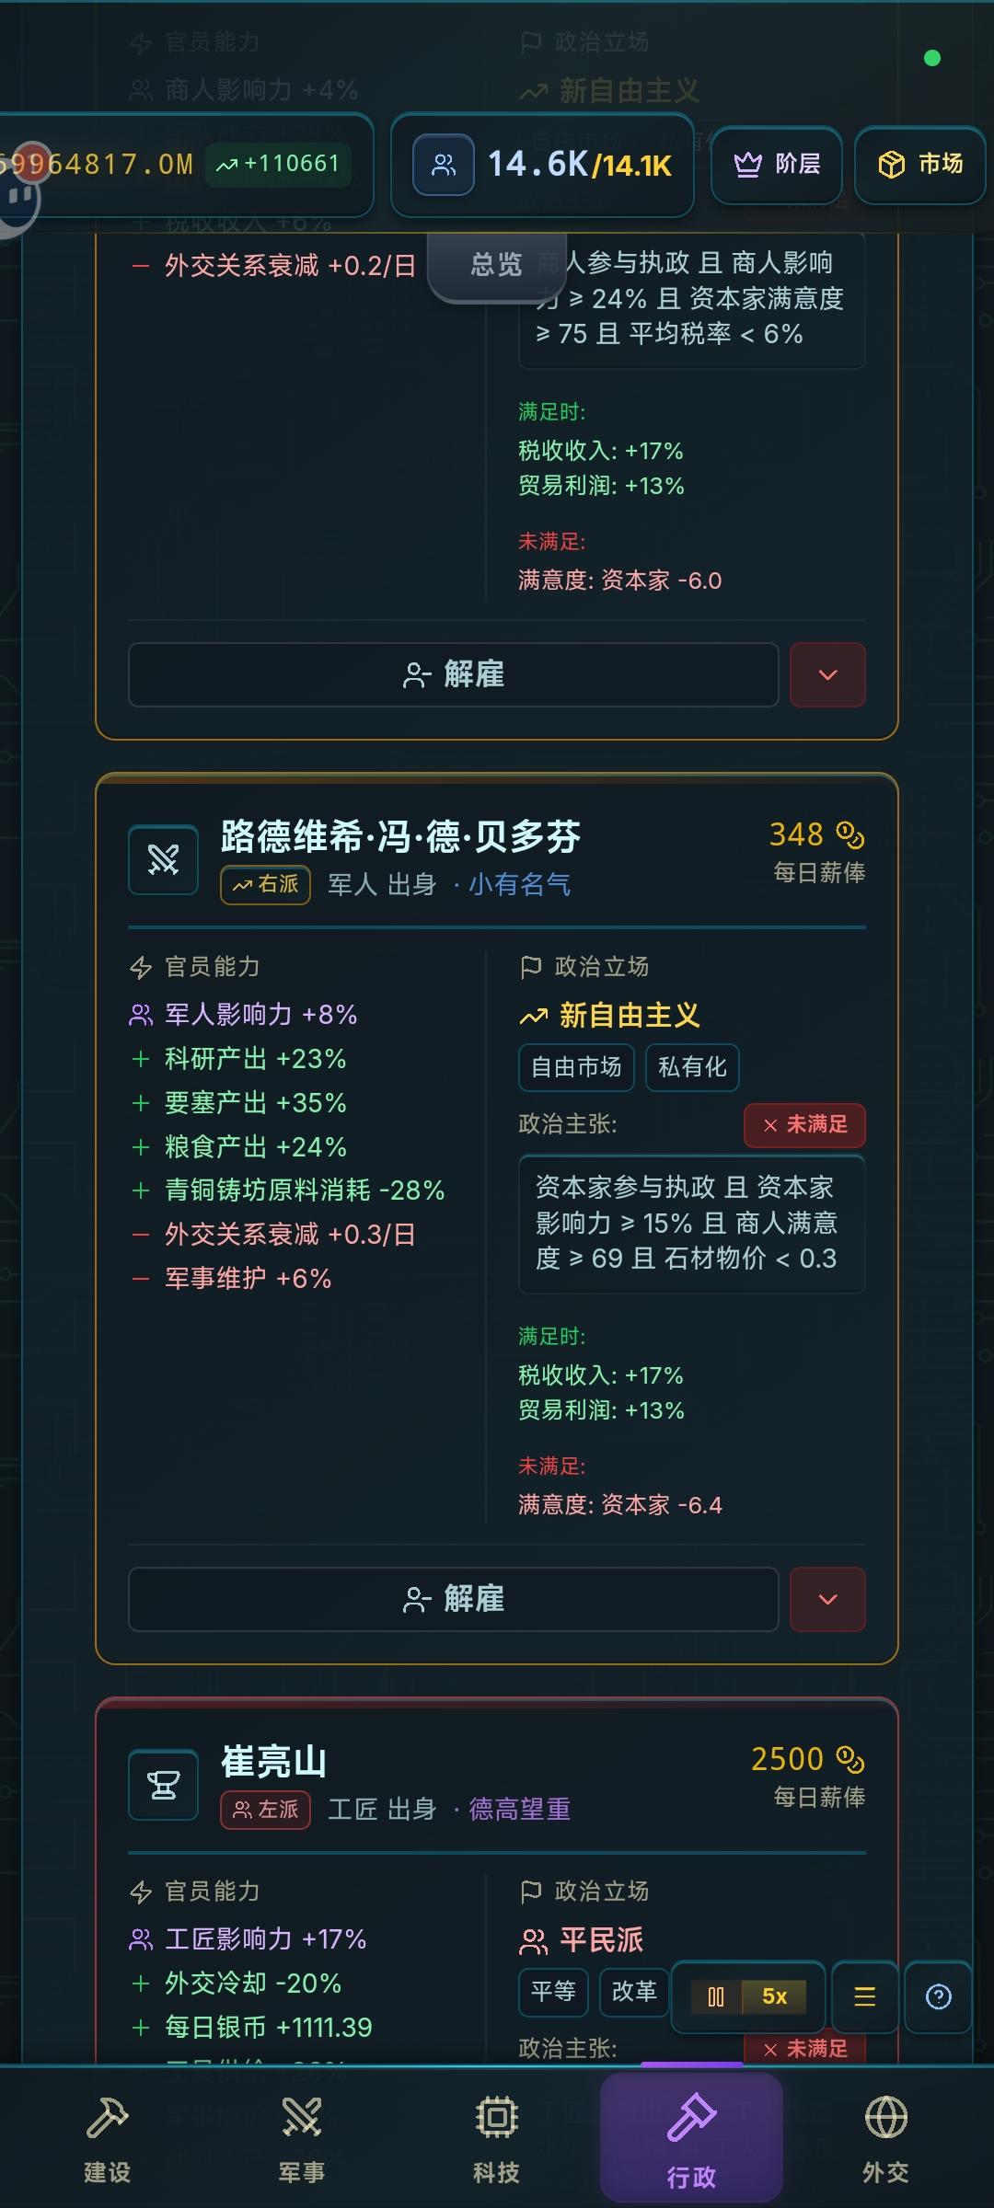This screenshot has height=2208, width=994.
Task: Toggle the 5x game speed
Action: pyautogui.click(x=774, y=1996)
